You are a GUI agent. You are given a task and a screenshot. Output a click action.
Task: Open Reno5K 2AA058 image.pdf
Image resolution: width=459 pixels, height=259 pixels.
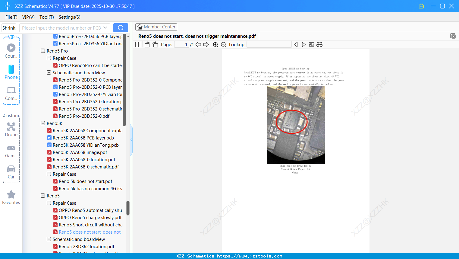point(77,152)
